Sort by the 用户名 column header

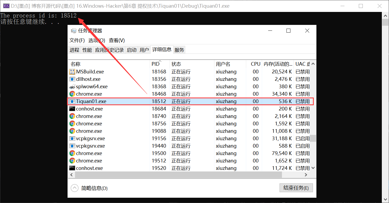tap(230, 64)
